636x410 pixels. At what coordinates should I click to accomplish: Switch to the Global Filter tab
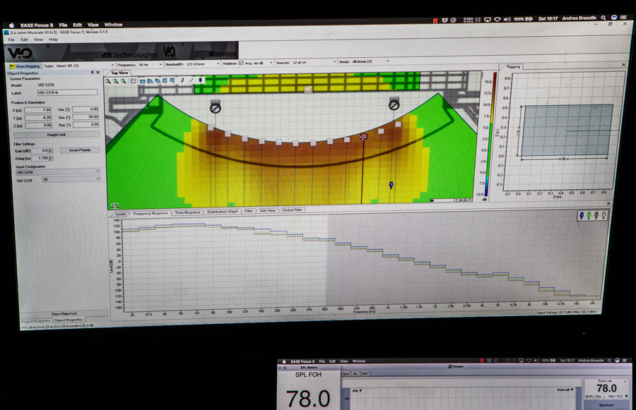tap(292, 210)
